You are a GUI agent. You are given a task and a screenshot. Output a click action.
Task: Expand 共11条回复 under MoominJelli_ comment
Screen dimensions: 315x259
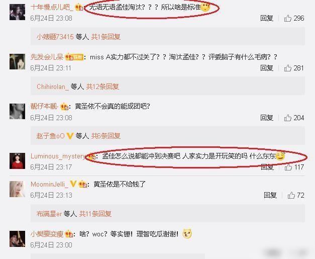pos(95,214)
